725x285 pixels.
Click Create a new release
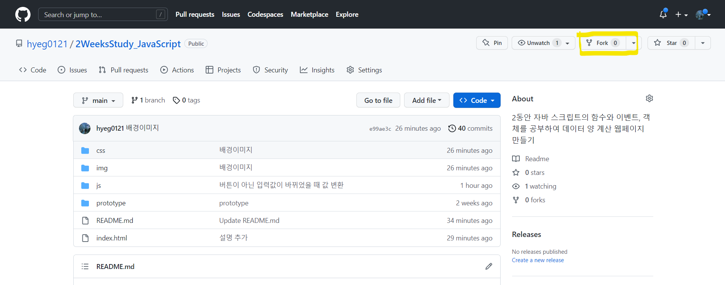pos(538,260)
